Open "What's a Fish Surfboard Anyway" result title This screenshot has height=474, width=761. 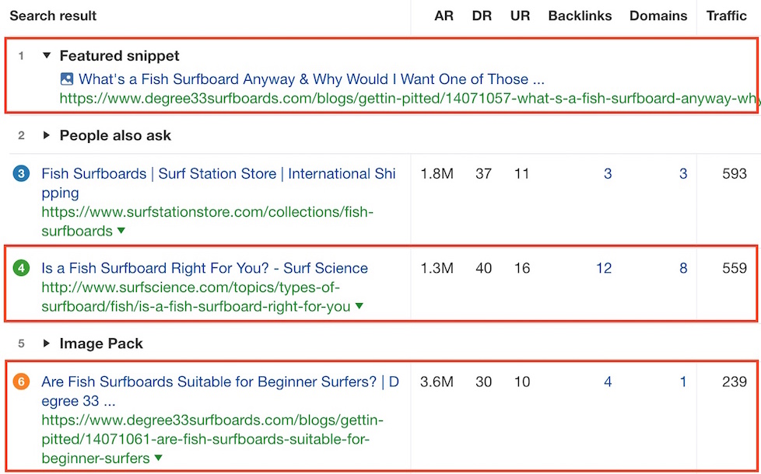click(x=311, y=79)
